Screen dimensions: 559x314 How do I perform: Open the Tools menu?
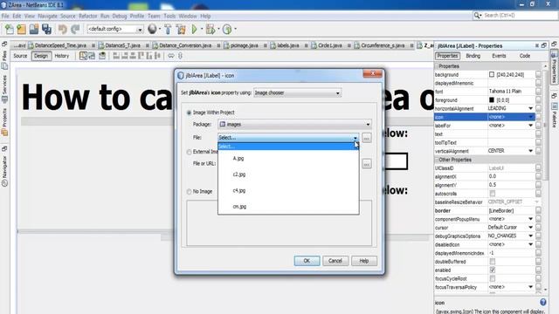(169, 16)
